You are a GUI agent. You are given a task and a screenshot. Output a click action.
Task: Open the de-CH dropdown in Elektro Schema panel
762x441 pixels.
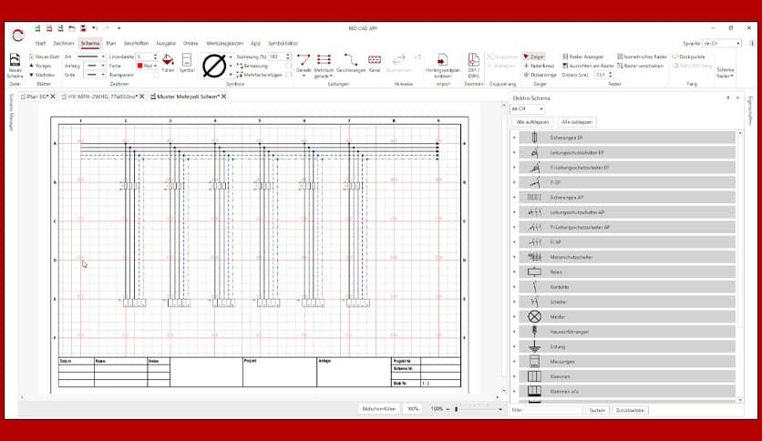point(527,108)
